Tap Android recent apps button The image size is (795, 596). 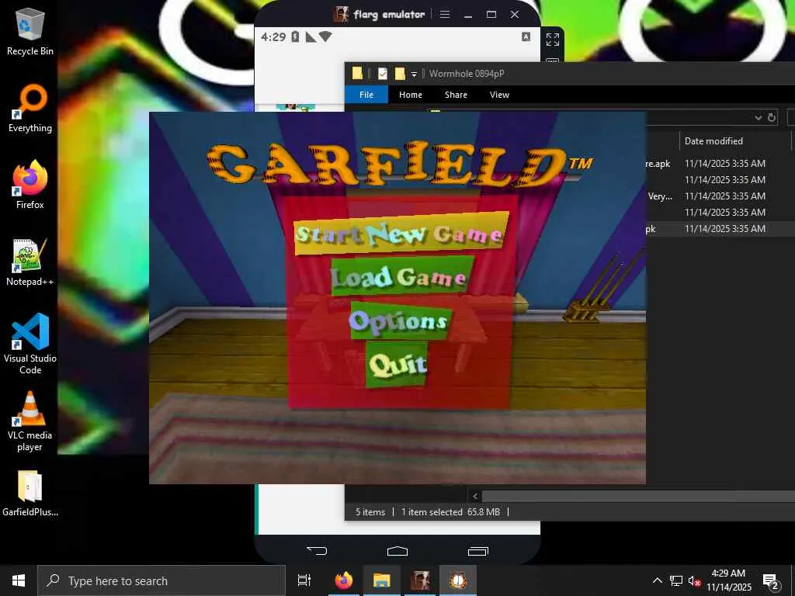(477, 551)
